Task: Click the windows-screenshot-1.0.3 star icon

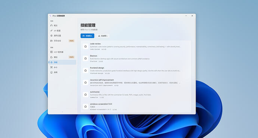Action: pos(85,107)
